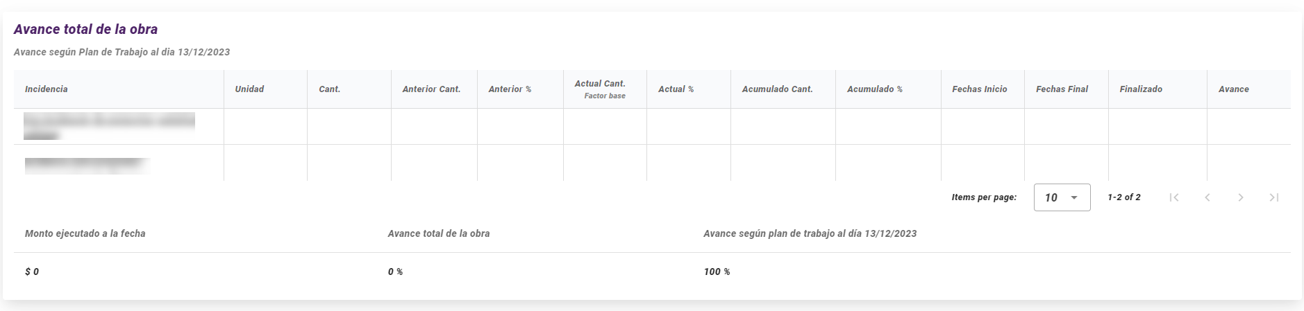Select the Anterior % column header
This screenshot has width=1304, height=311.
(510, 89)
